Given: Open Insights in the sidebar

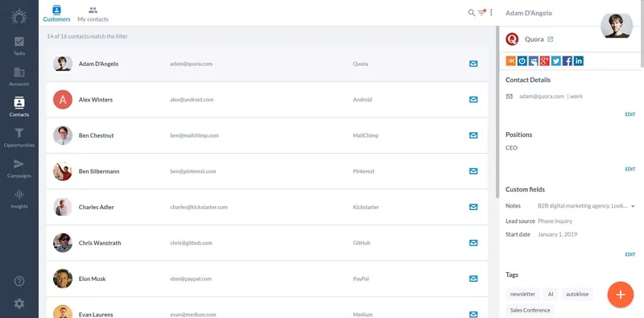Looking at the screenshot, I should (19, 200).
